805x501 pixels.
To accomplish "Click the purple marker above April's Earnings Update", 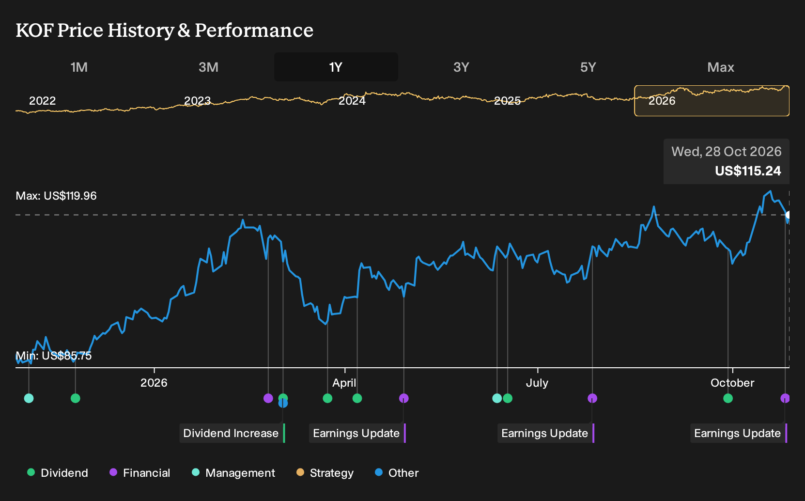I will tap(404, 398).
